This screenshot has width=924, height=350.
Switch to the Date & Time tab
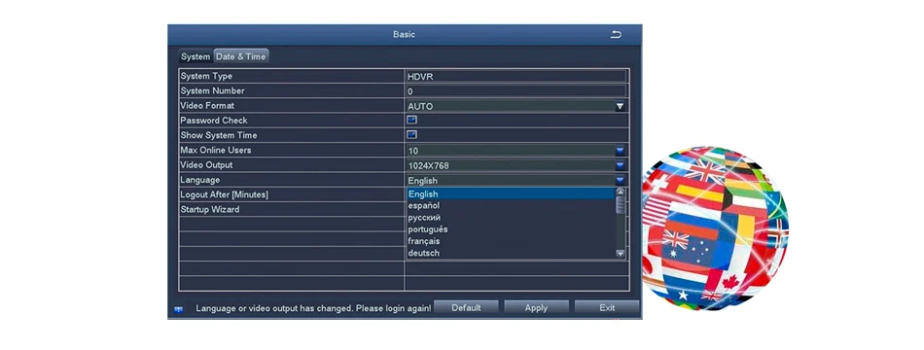point(240,56)
